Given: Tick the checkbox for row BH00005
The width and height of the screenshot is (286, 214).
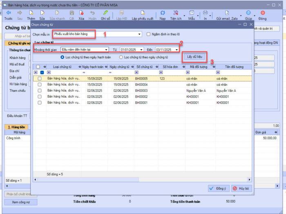Looking at the screenshot, I should pyautogui.click(x=40, y=78).
